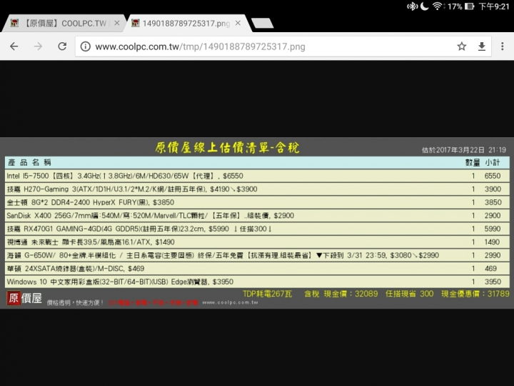
Task: Click the 海韻 G-650W power supply row
Action: pos(257,255)
